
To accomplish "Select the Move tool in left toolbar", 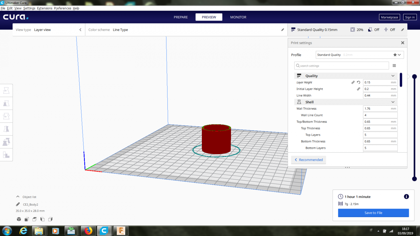I will click(x=6, y=91).
